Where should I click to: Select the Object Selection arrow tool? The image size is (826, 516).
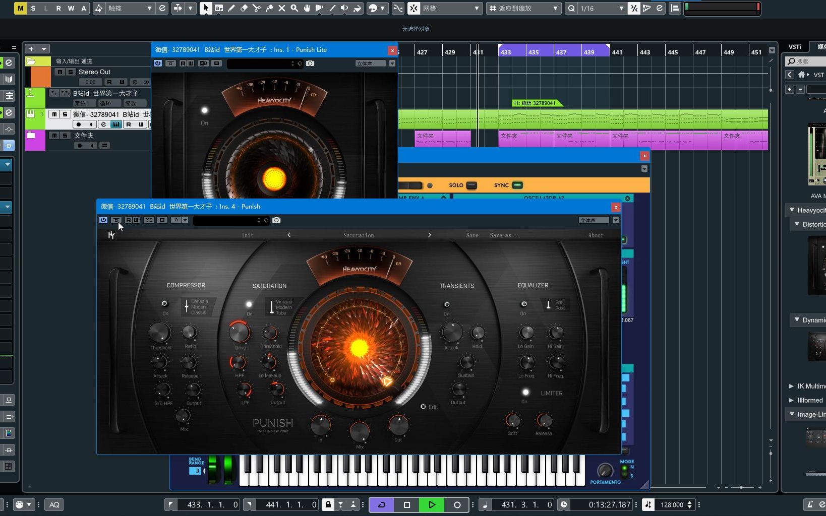coord(206,8)
